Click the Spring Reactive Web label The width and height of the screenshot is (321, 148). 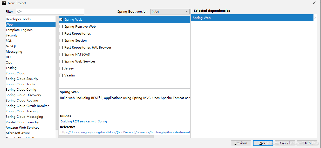pyautogui.click(x=80, y=27)
